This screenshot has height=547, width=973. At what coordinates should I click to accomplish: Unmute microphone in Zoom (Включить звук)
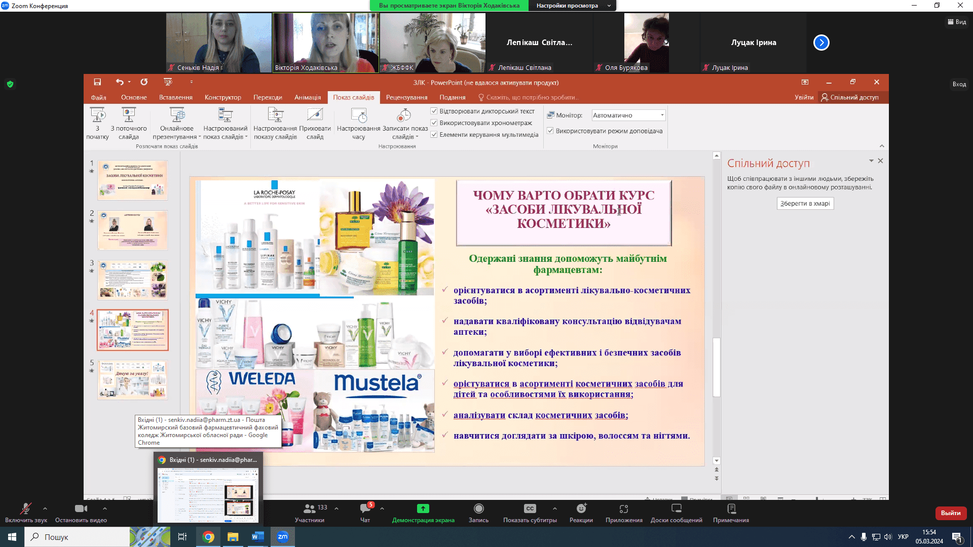click(26, 513)
